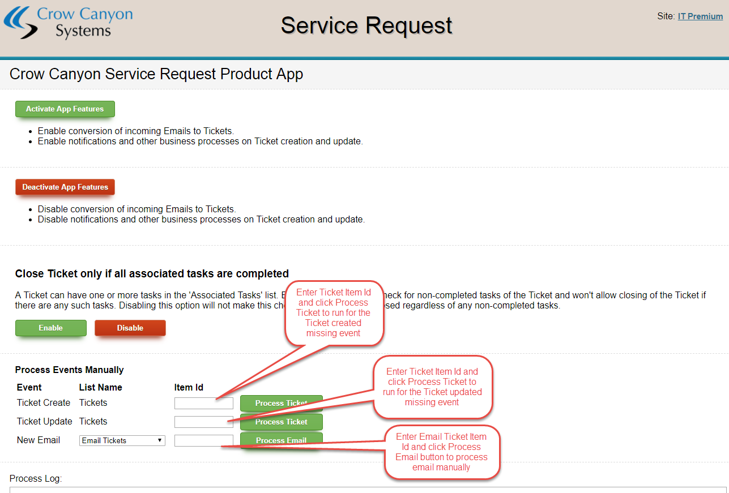The image size is (729, 493).
Task: Click the Activate App Features button
Action: [x=65, y=109]
